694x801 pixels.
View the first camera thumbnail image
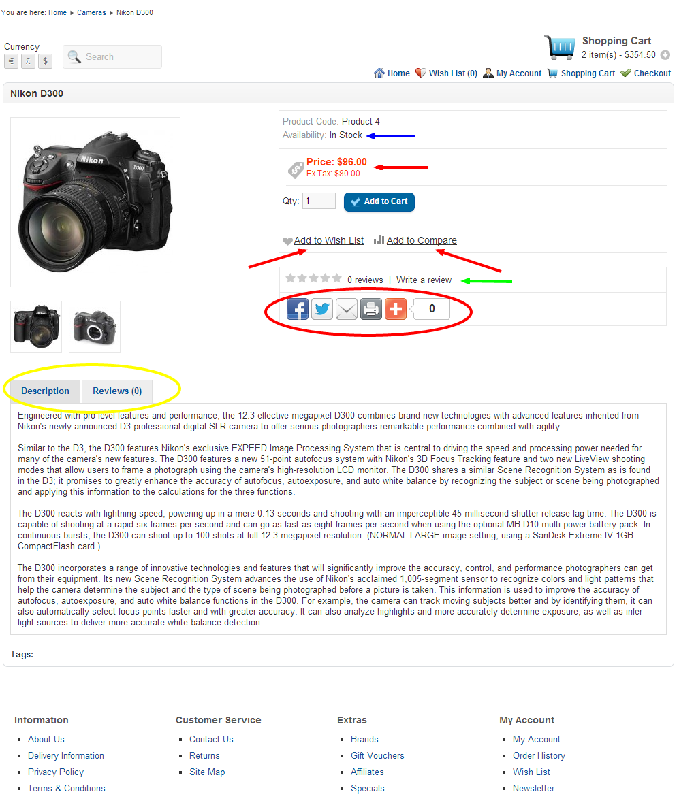click(36, 327)
